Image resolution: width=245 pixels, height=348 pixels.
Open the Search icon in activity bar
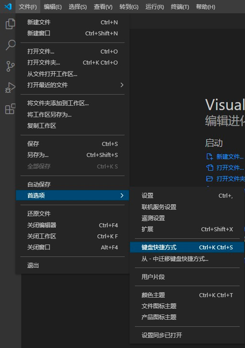[10, 45]
